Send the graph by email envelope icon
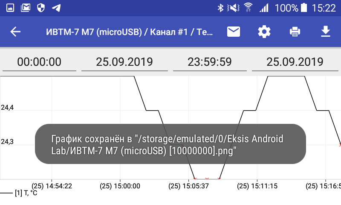The image size is (341, 205). point(233,32)
